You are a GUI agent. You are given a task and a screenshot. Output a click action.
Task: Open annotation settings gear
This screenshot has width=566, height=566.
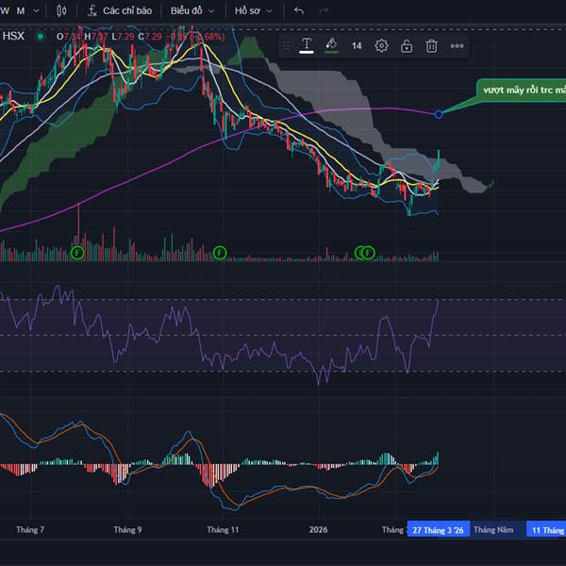click(x=381, y=46)
